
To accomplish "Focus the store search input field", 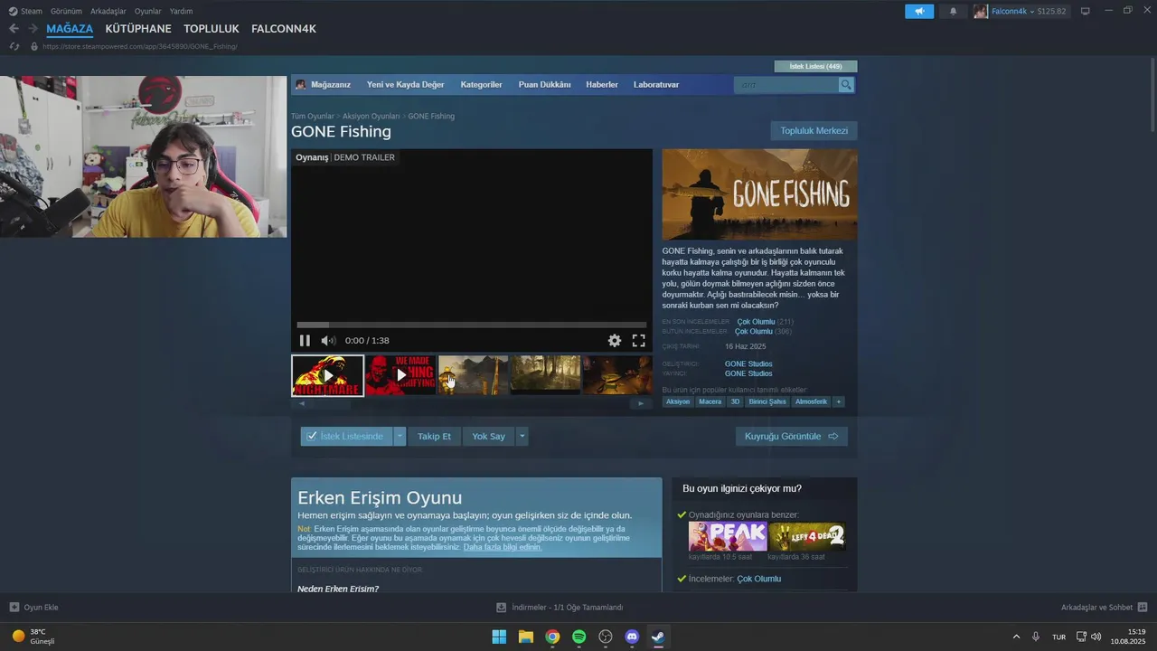I will [785, 85].
